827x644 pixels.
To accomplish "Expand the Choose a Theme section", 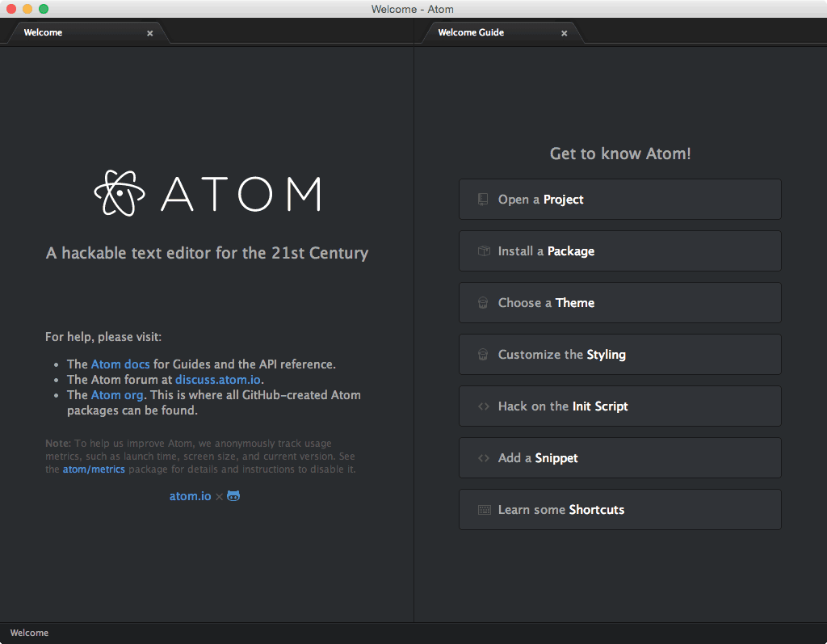I will coord(619,303).
